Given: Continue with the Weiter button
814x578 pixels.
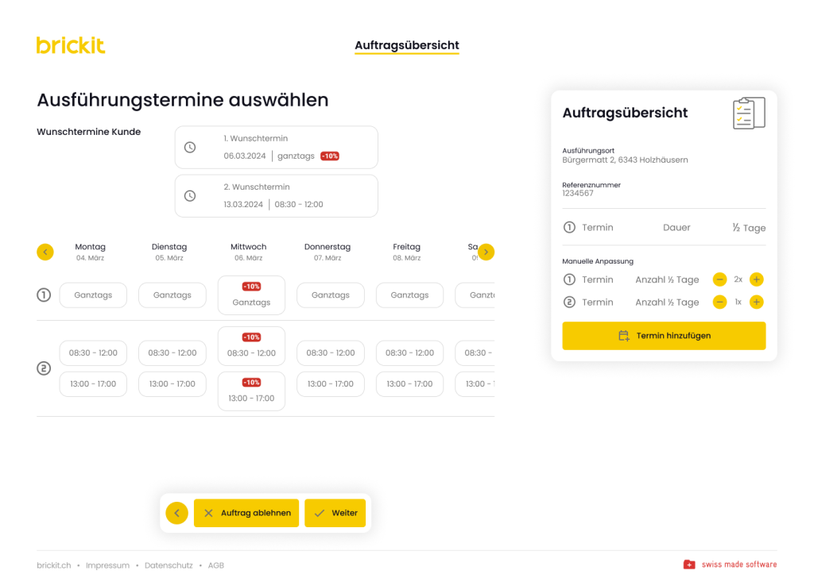Looking at the screenshot, I should pos(335,513).
